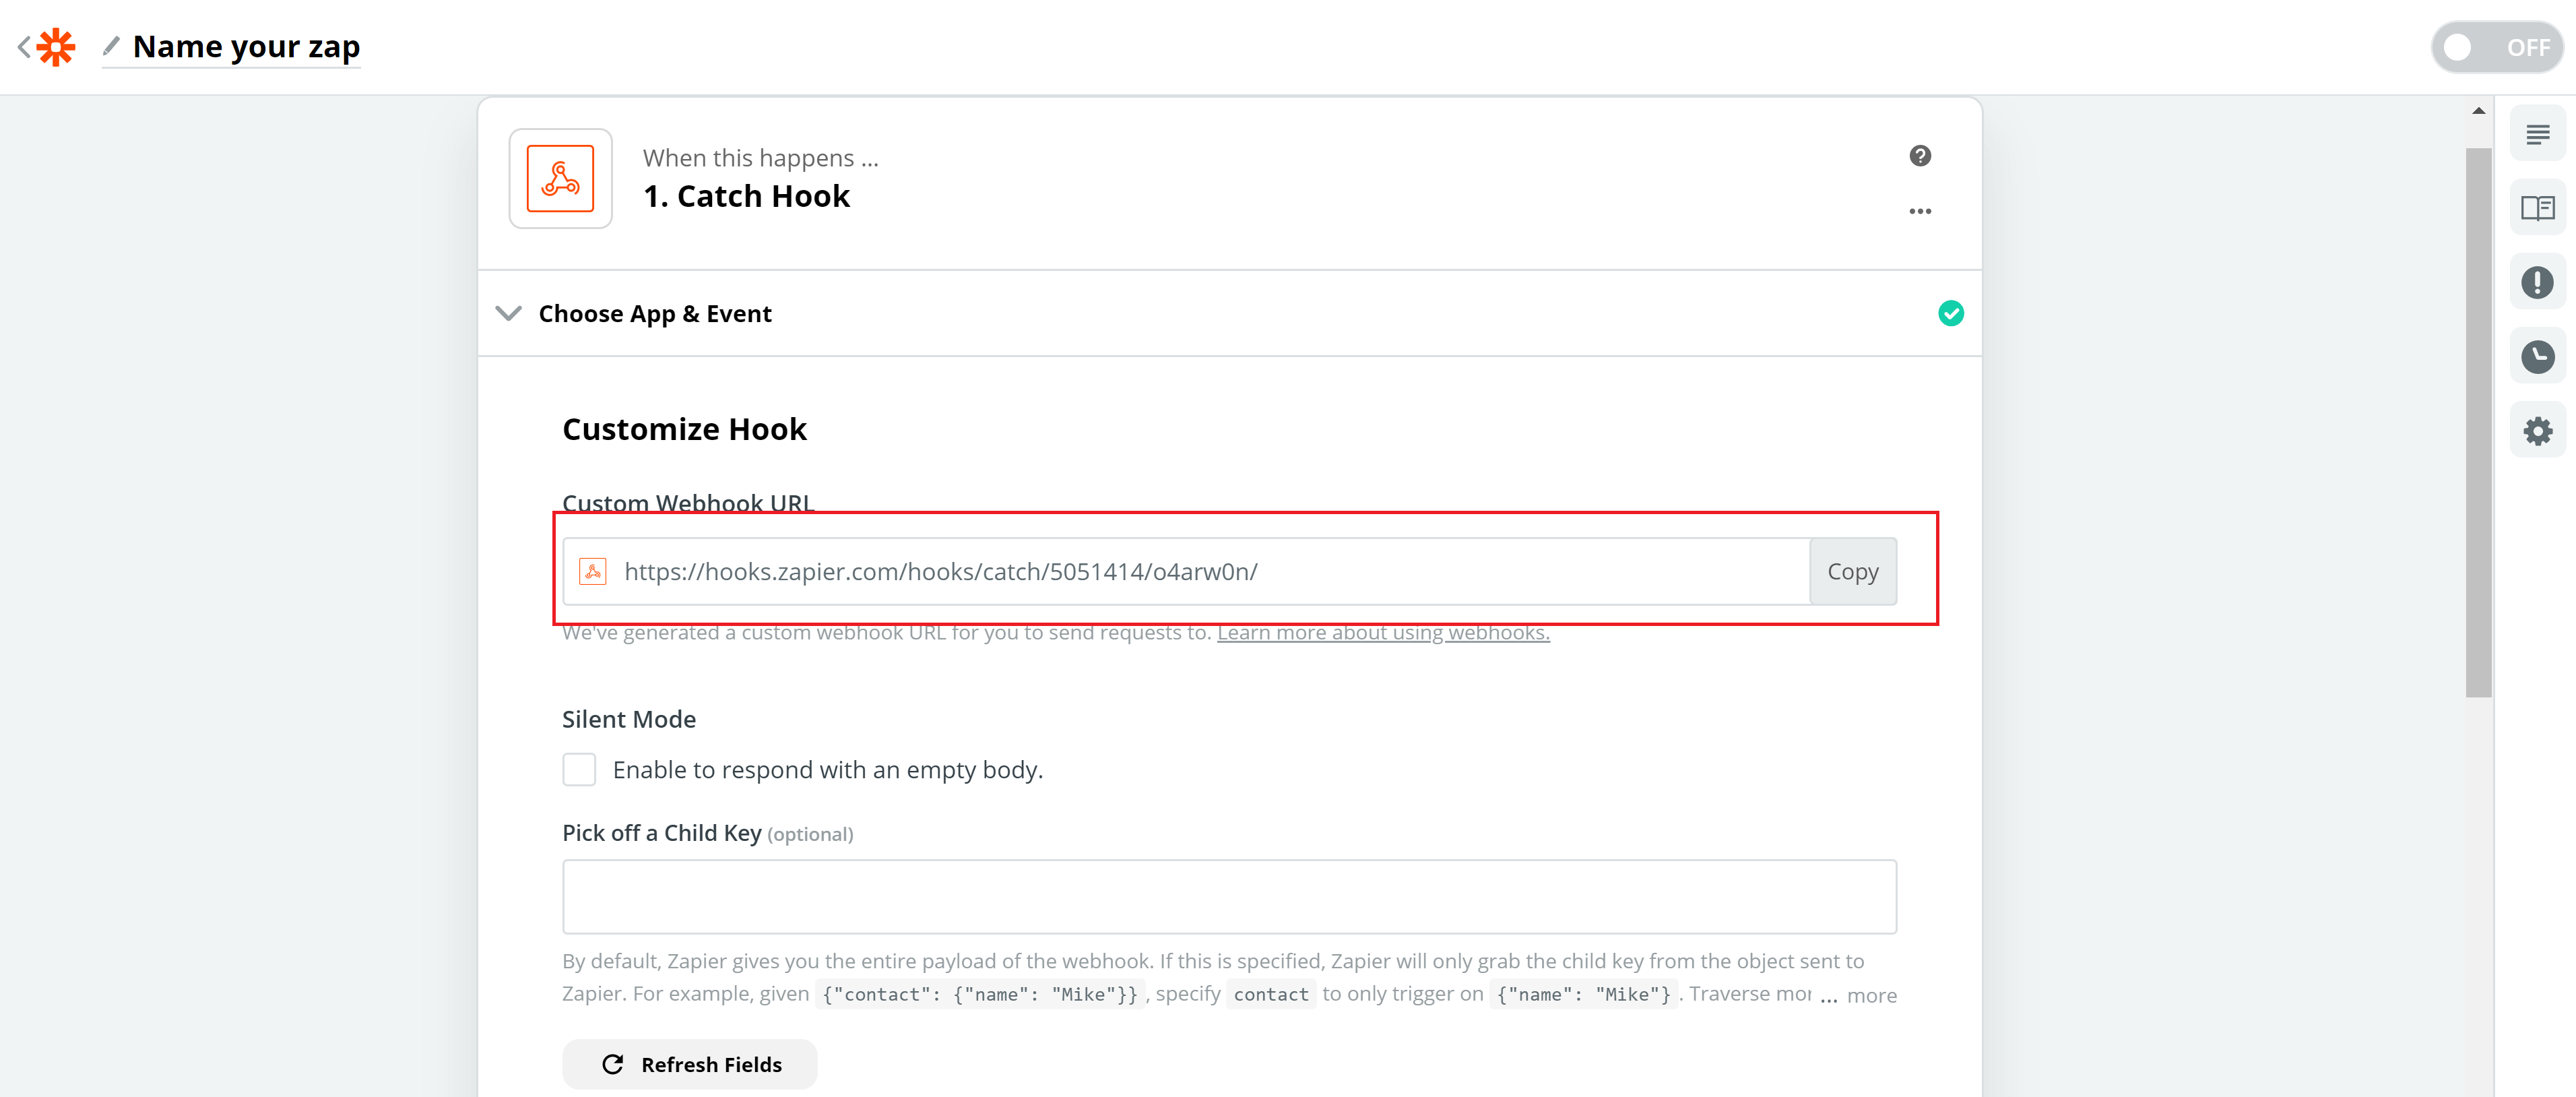The height and width of the screenshot is (1097, 2576).
Task: Click the Pick off a Child Key field
Action: pyautogui.click(x=1229, y=897)
